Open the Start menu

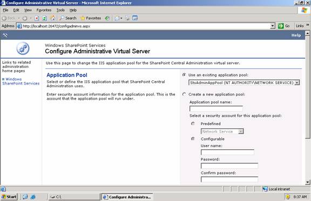(x=9, y=197)
